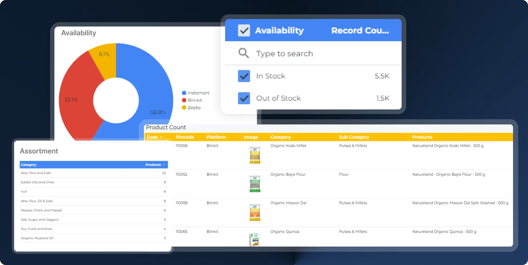The image size is (528, 265).
Task: Click Organic Masoor Dal category cell
Action: pos(288,203)
